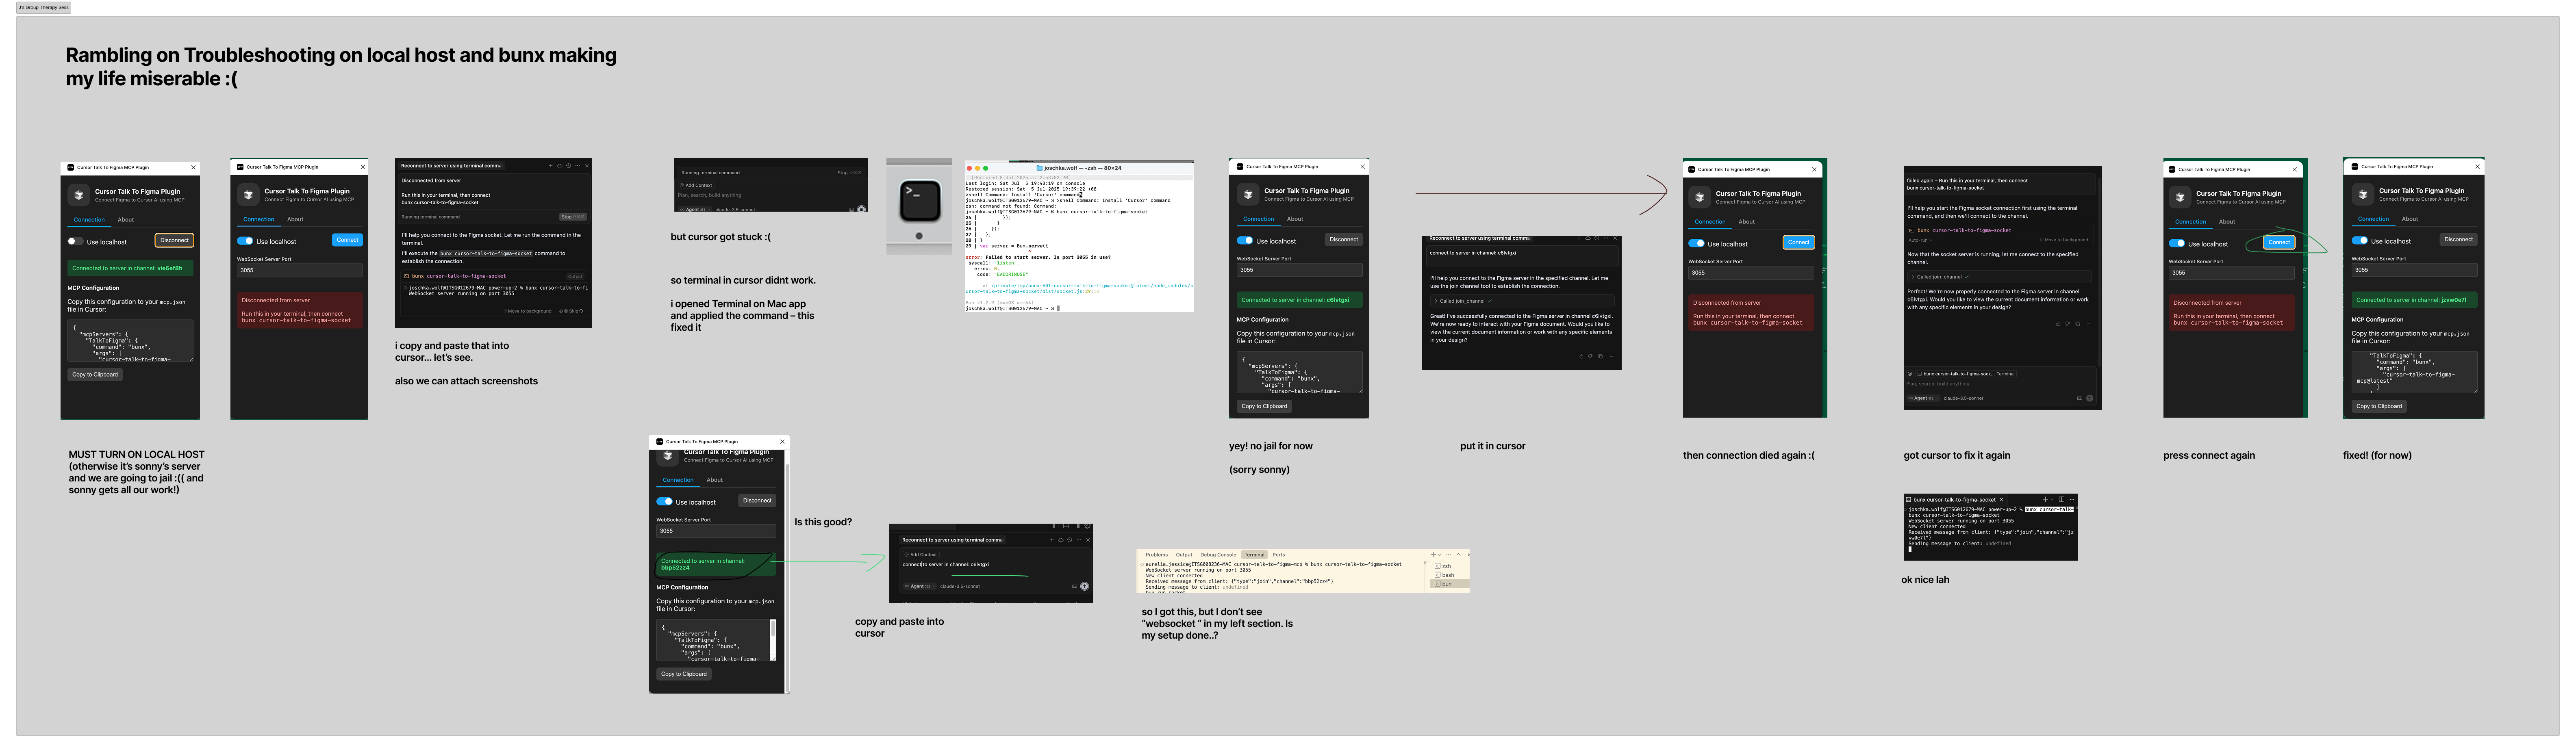This screenshot has width=2576, height=752.
Task: Click Copy to Clipboard in plugin with channel jzvw0e7l
Action: click(2379, 406)
